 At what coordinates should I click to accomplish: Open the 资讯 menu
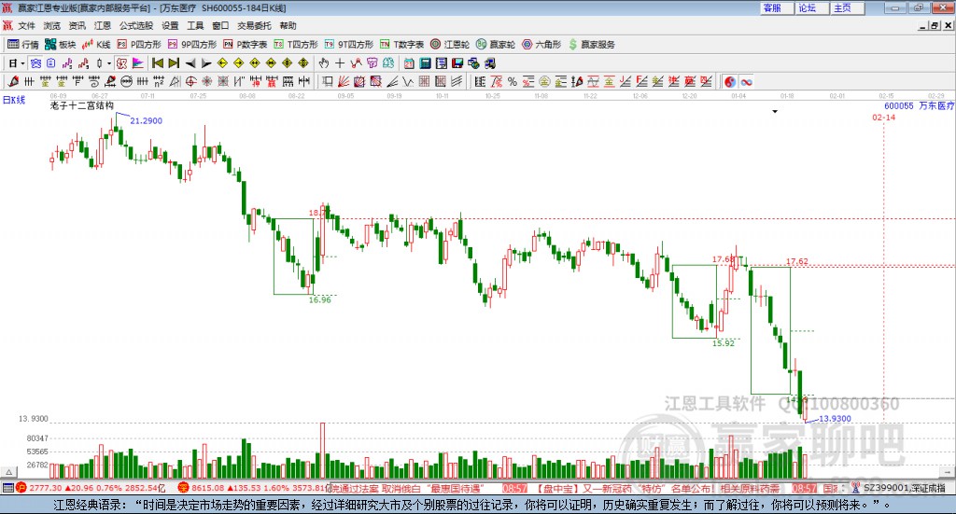[77, 25]
